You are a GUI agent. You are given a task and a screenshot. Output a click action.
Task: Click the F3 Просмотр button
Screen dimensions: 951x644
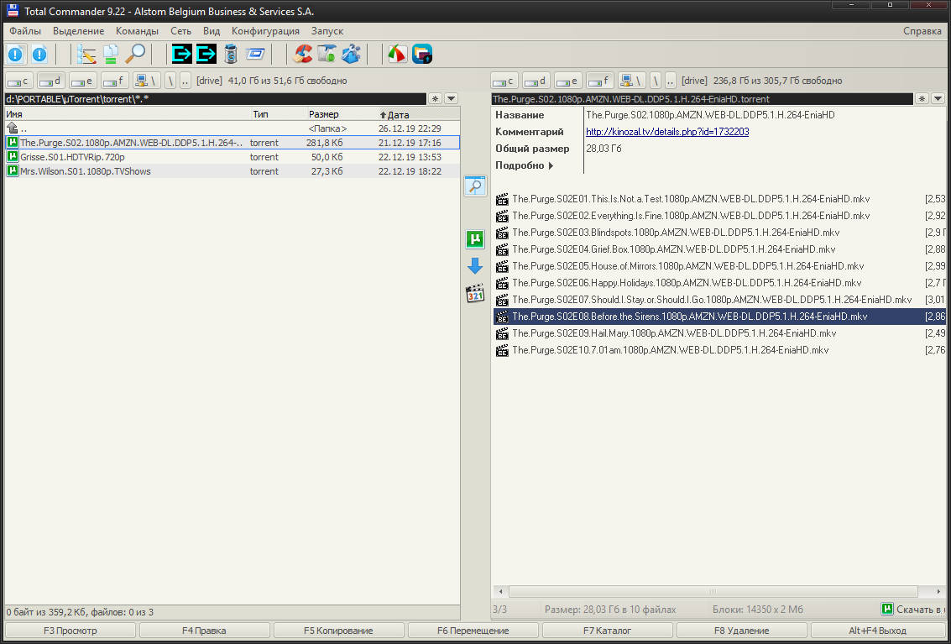(71, 631)
